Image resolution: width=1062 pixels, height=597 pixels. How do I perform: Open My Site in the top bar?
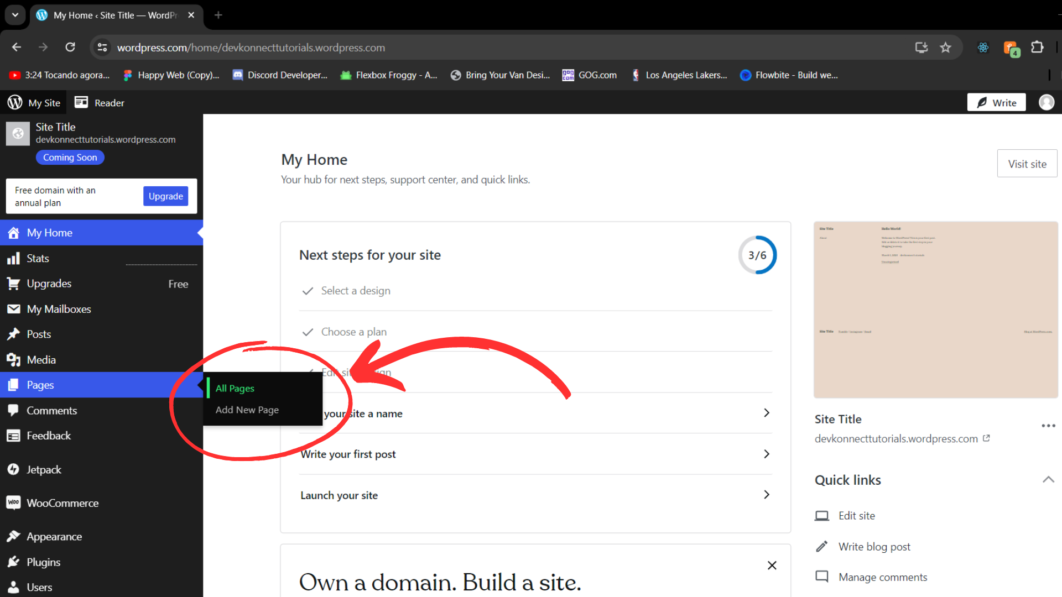pyautogui.click(x=34, y=102)
